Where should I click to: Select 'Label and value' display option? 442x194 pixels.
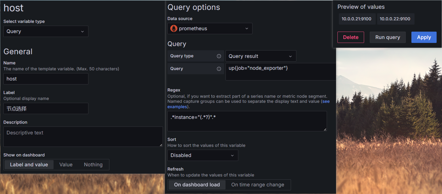(x=29, y=165)
